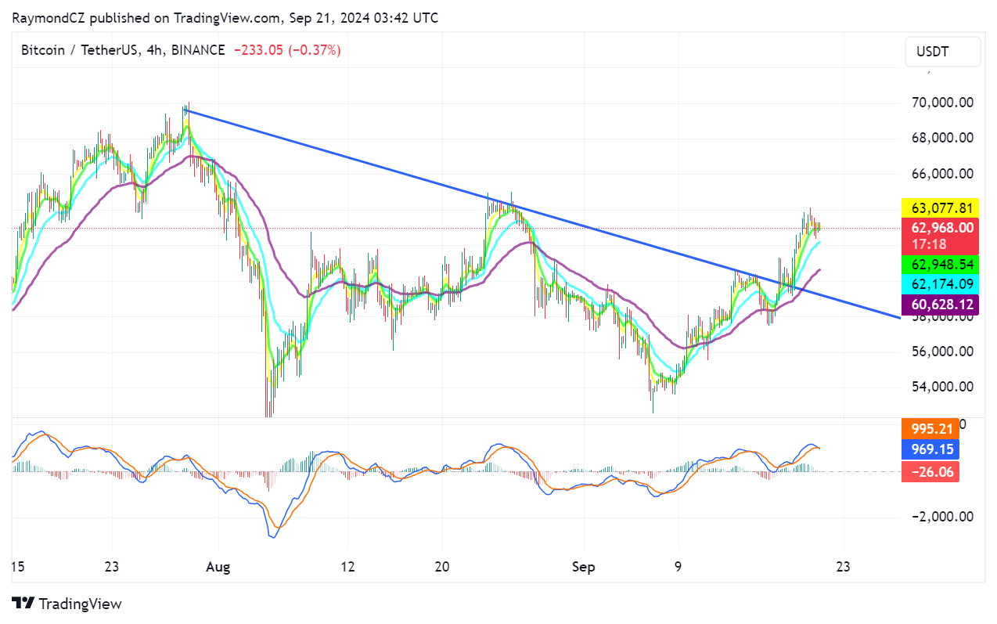Select the yellow 63,077.81 price label
Screen dimensions: 997x624
pos(940,208)
